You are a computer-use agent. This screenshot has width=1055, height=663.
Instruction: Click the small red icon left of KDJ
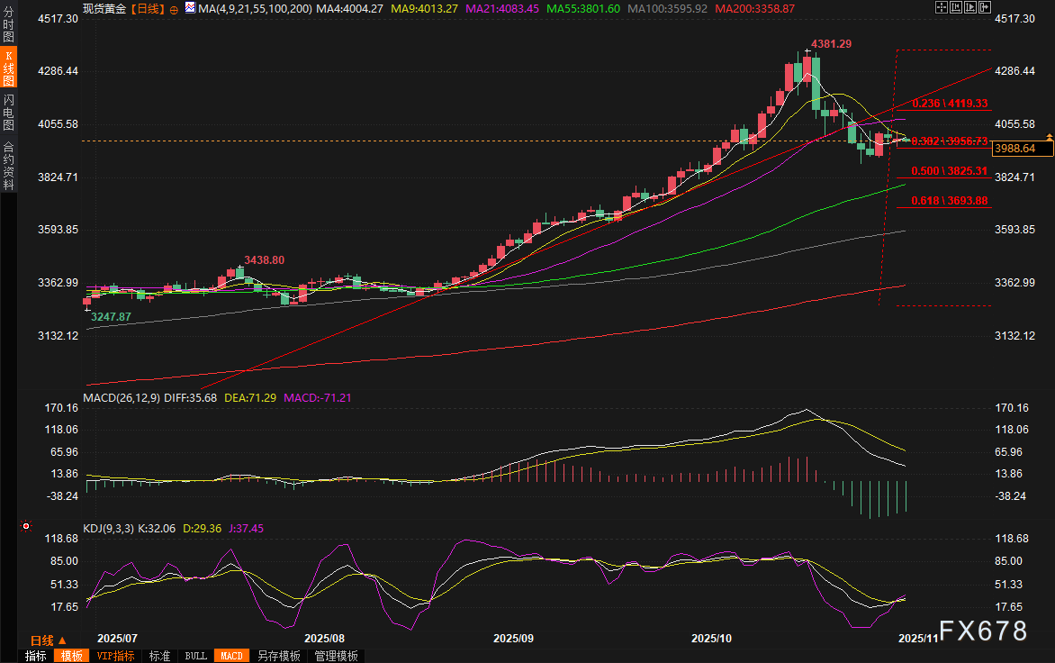(x=26, y=526)
